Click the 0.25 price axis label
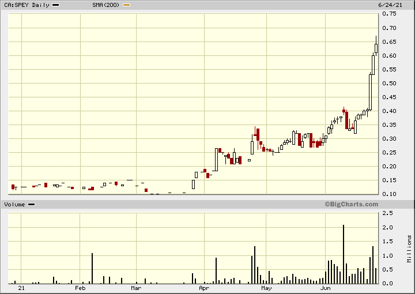This screenshot has height=294, width=415. 389,152
